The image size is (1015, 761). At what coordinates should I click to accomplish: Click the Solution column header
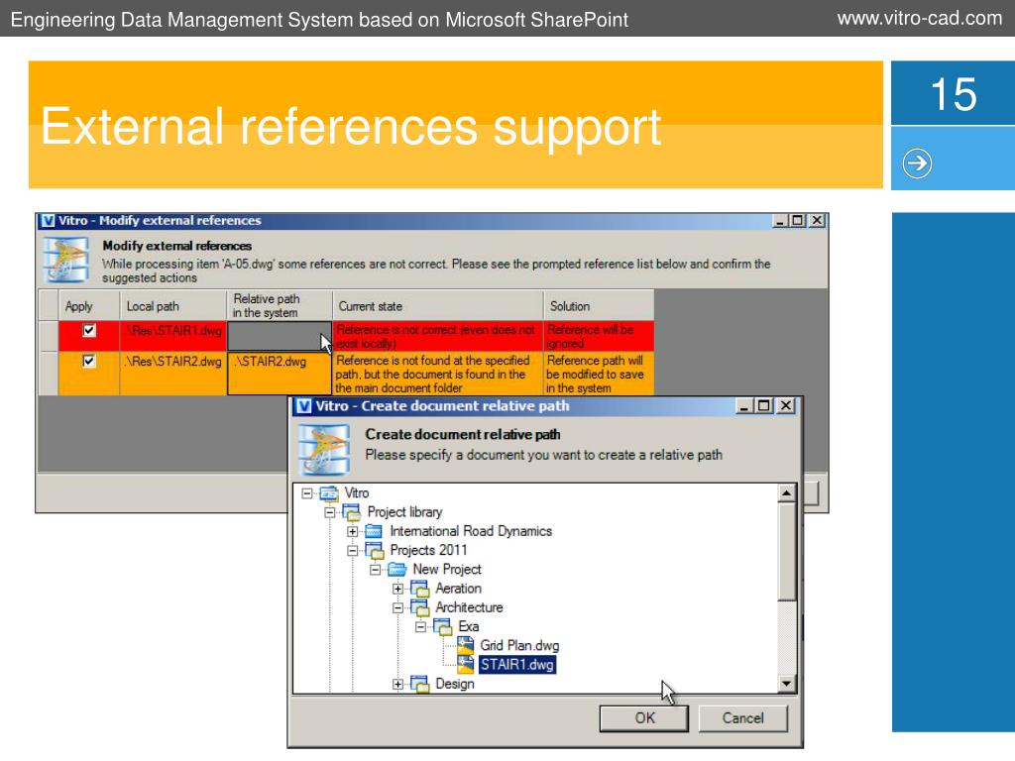[599, 306]
